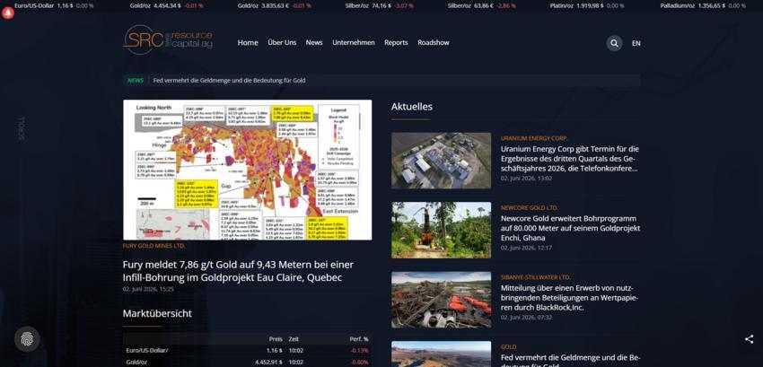Click Fury article date 02. Juni 2026, 15:25
The height and width of the screenshot is (367, 763).
(148, 289)
